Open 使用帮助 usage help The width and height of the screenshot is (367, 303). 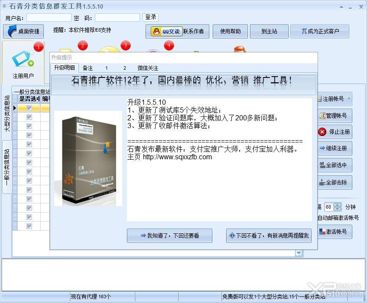[x=231, y=31]
